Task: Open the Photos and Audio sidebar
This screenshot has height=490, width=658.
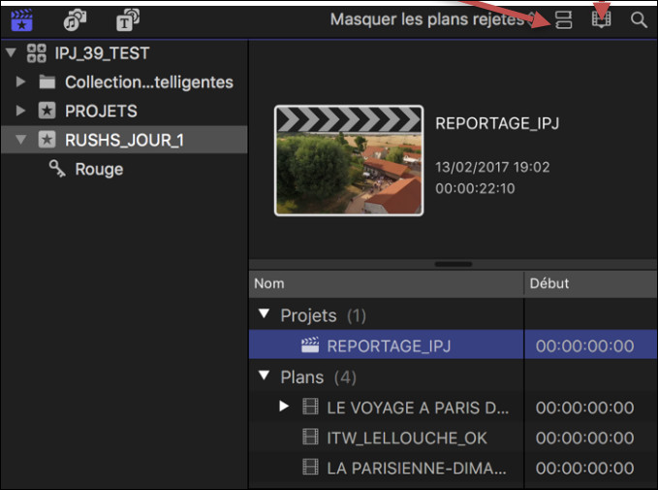Action: click(x=75, y=19)
